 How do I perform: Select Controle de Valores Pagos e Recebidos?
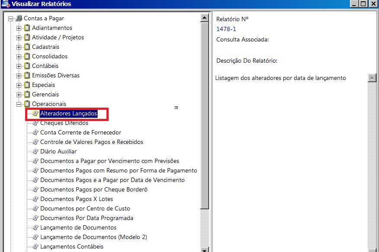tap(92, 142)
